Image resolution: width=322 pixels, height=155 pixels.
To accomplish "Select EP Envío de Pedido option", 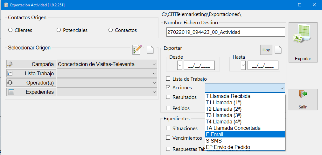I will (x=245, y=147).
